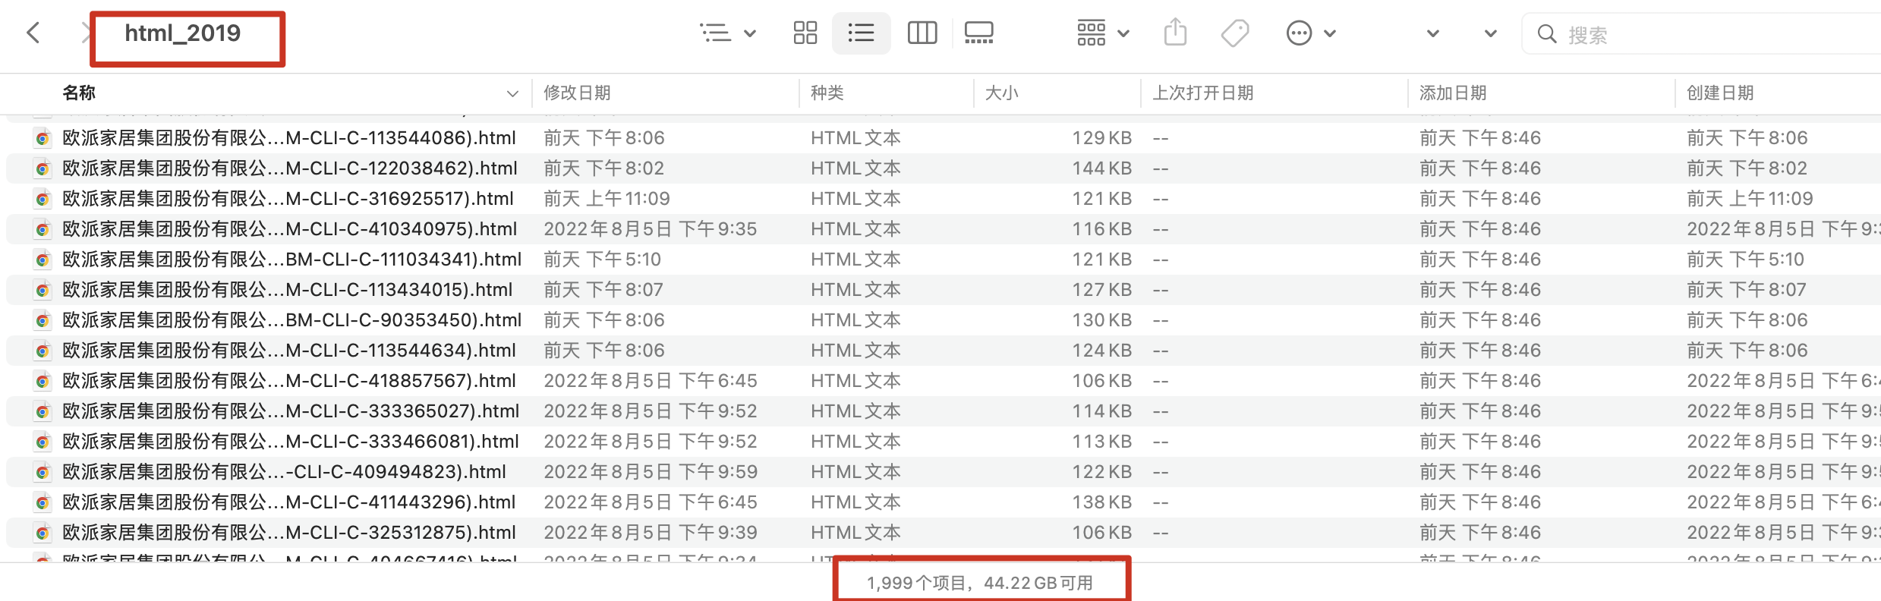Sort by the 大小 column header

(1001, 93)
